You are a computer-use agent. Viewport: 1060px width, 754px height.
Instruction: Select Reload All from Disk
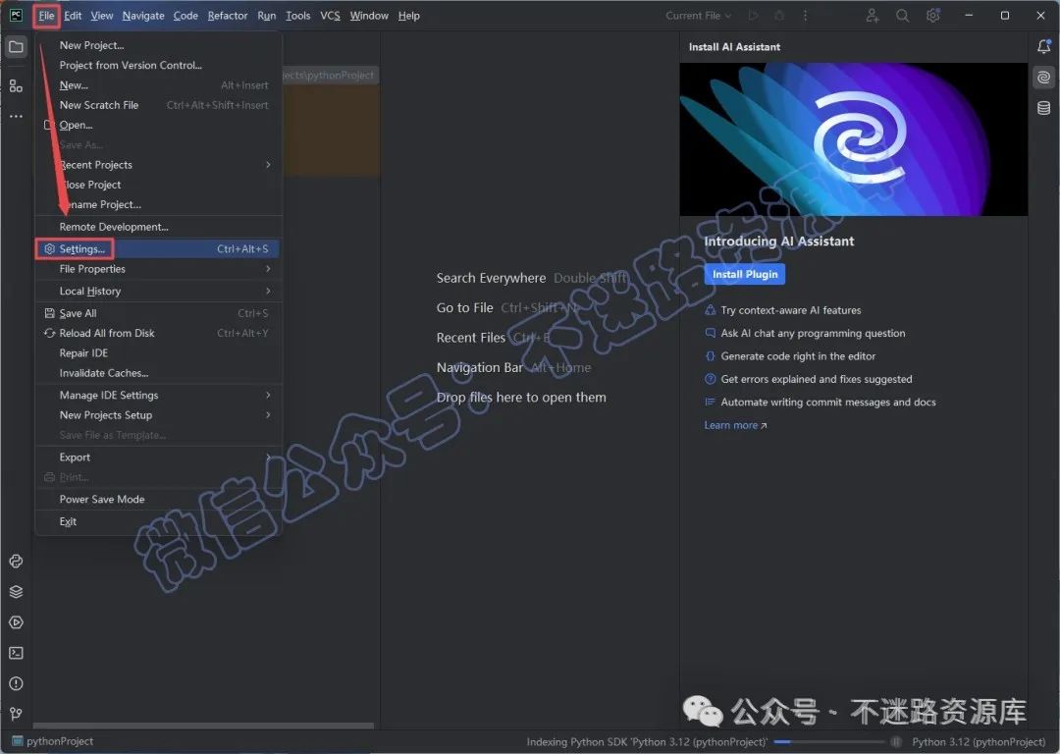(158, 334)
